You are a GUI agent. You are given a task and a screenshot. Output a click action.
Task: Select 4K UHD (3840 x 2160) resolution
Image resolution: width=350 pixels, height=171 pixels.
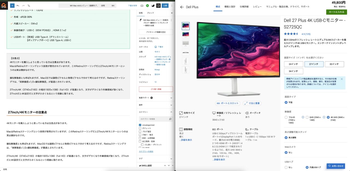pyautogui.click(x=328, y=117)
